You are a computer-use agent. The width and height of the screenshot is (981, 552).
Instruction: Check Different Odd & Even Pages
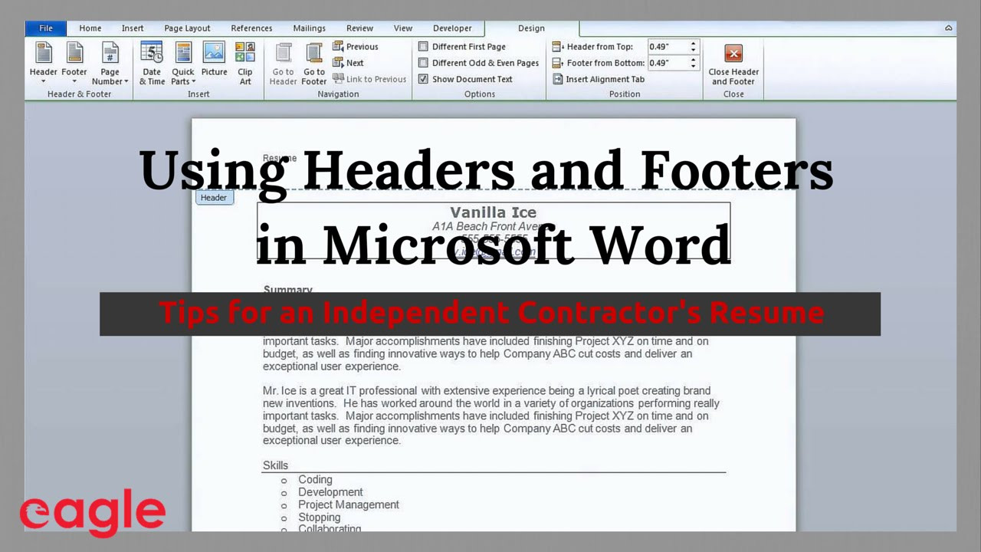[423, 63]
